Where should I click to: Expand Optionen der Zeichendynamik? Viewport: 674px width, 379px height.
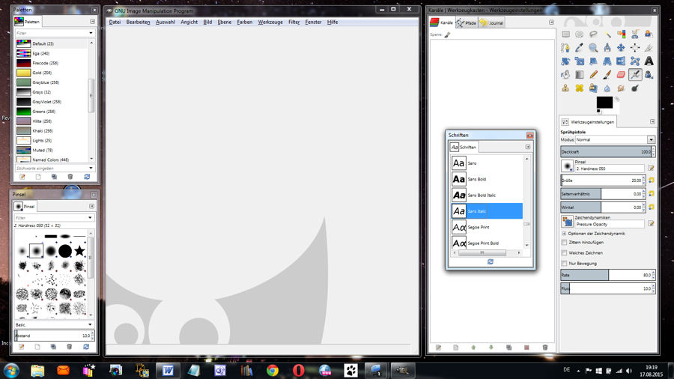pos(565,234)
